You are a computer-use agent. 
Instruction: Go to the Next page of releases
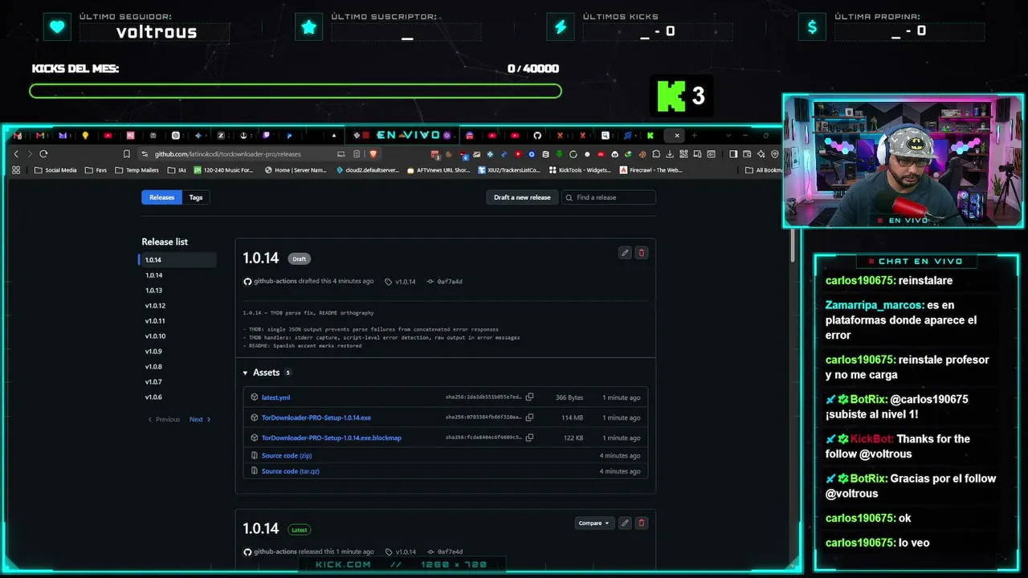point(200,419)
